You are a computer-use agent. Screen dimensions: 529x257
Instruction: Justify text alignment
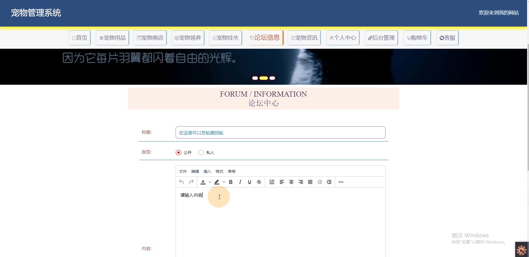coord(310,182)
